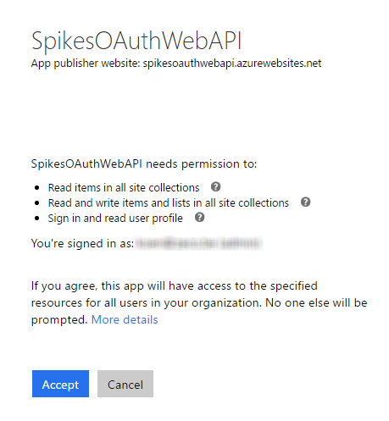This screenshot has height=421, width=389.
Task: Open the More details link
Action: (125, 320)
